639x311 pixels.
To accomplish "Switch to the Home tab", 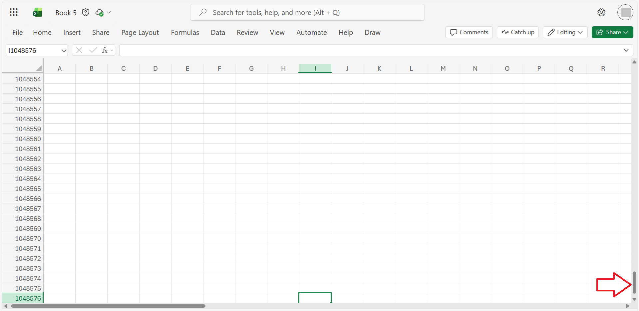I will (x=42, y=33).
